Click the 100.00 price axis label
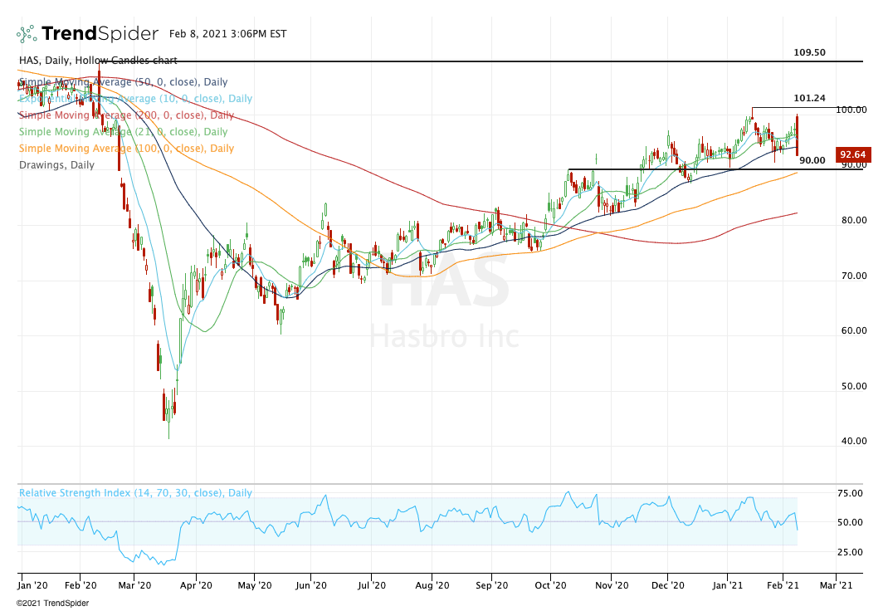Image resolution: width=888 pixels, height=611 pixels. 851,110
